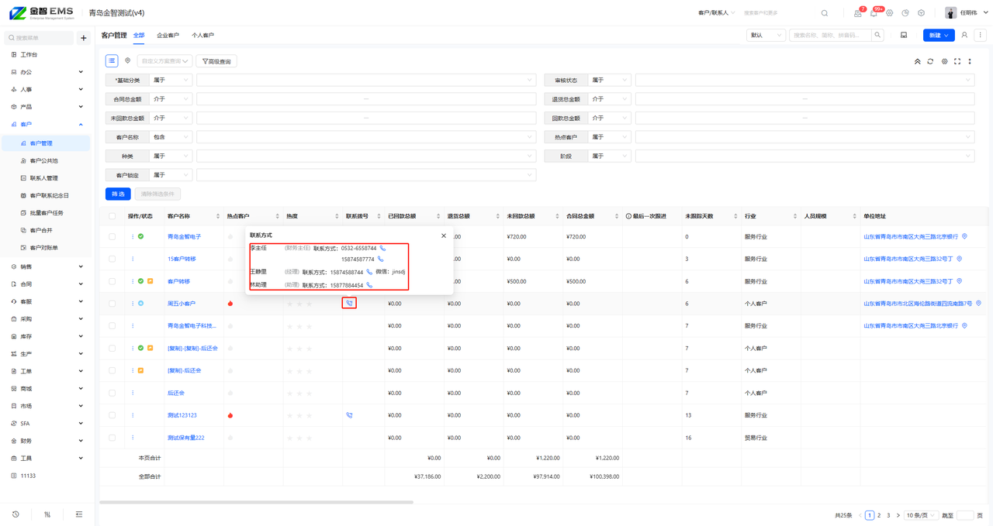Click the hexagon icon next to user avatar

(x=922, y=13)
